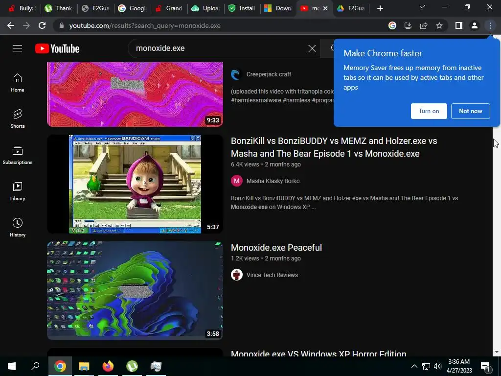Image resolution: width=501 pixels, height=376 pixels.
Task: Open a new tab with the plus button
Action: coord(380,8)
